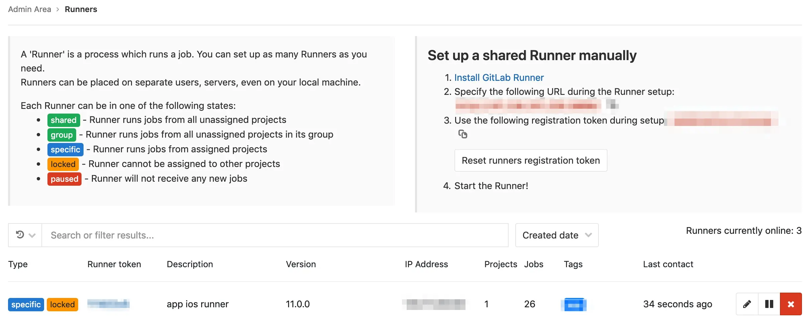Click the red paused state label

click(x=64, y=179)
